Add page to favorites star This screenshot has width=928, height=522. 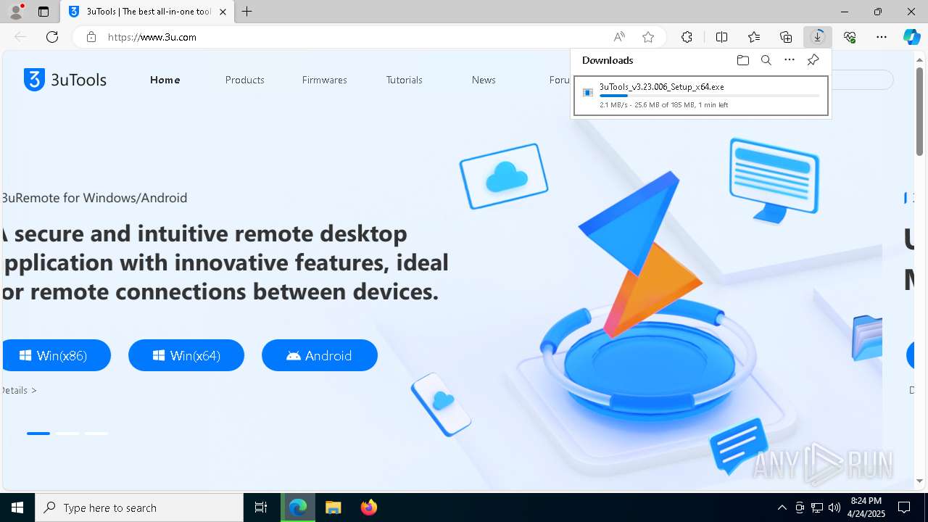click(x=648, y=37)
